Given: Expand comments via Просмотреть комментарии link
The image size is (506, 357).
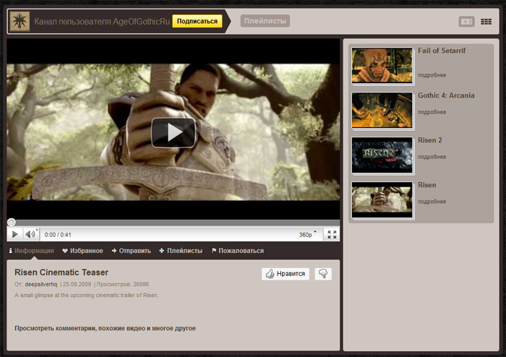Looking at the screenshot, I should tap(105, 328).
